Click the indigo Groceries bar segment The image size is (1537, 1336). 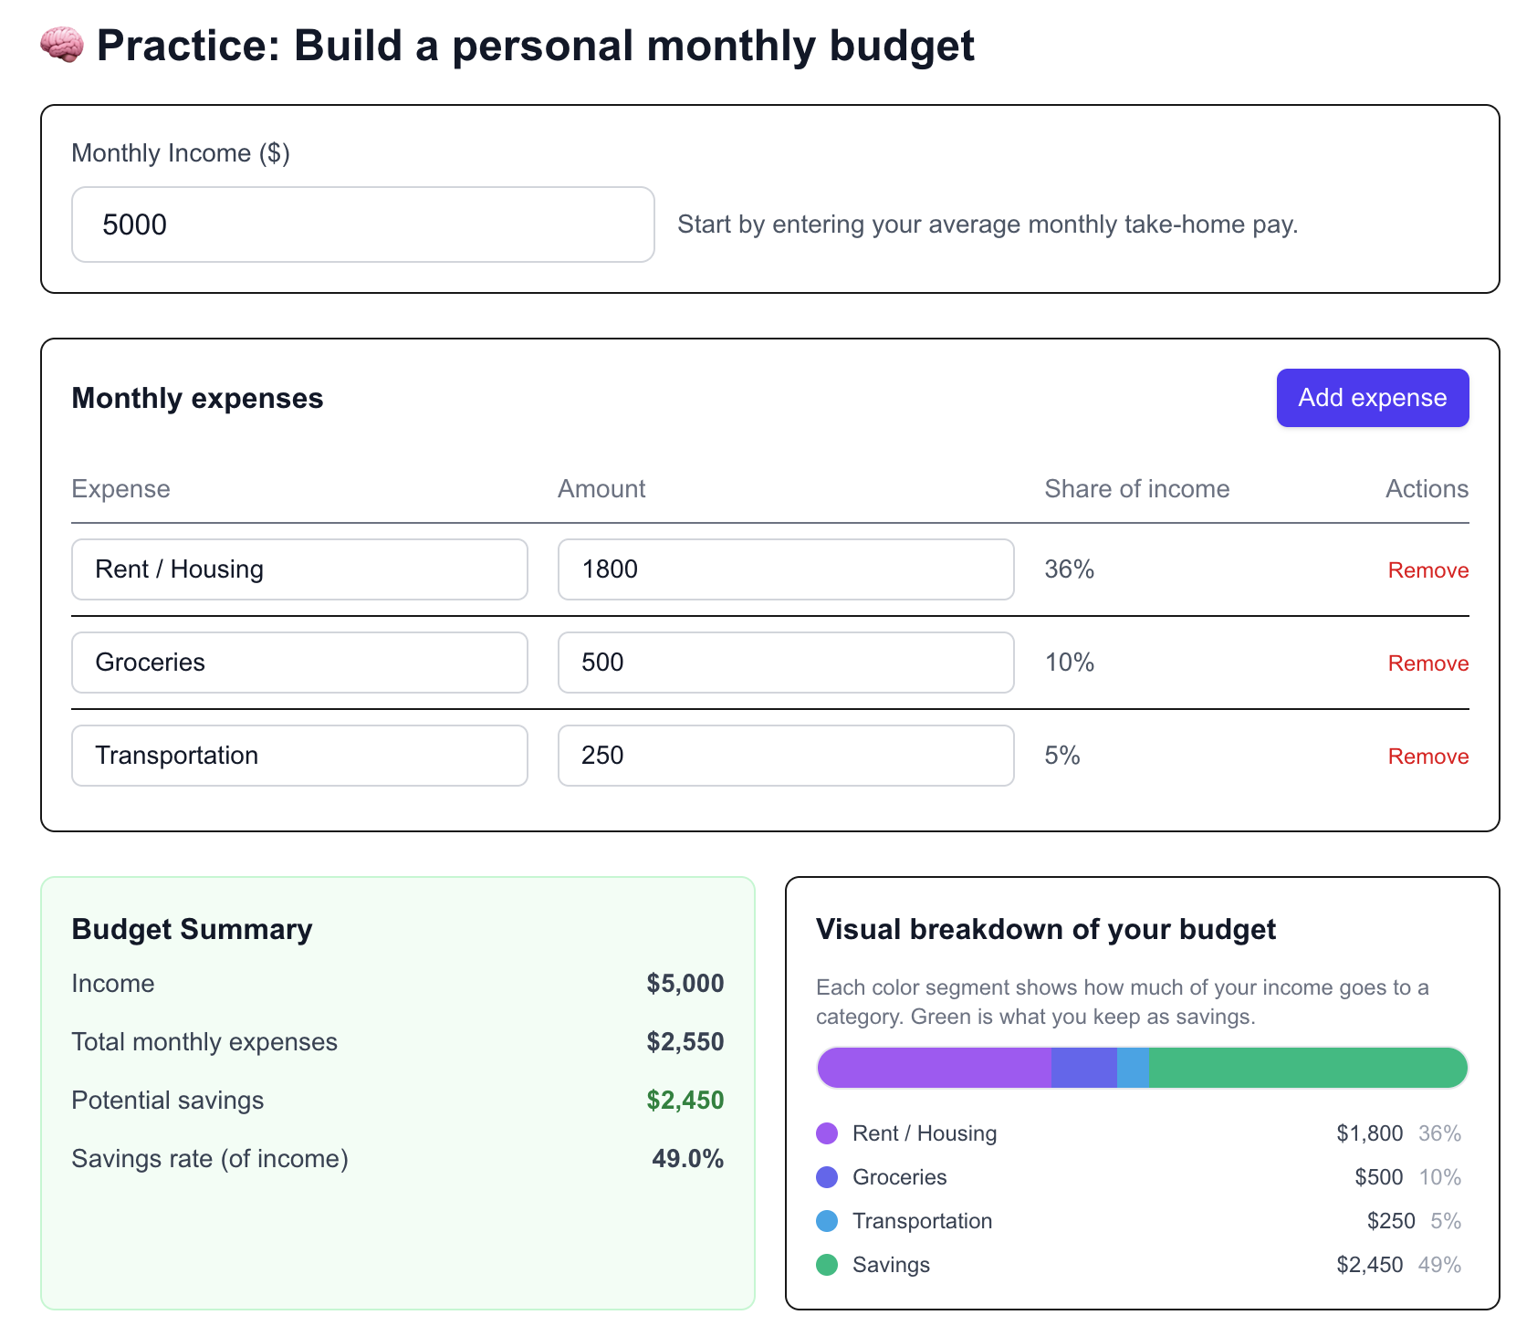(x=1083, y=1068)
